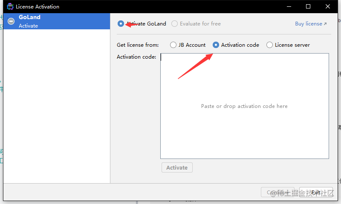
Task: Click the License Activation title text
Action: (38, 7)
